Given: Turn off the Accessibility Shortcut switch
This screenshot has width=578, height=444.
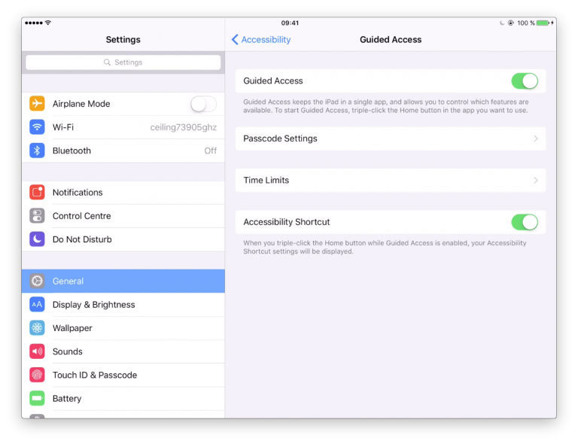Looking at the screenshot, I should (525, 222).
